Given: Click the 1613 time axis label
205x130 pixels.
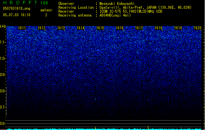Looking at the screenshot, I should [61, 28].
